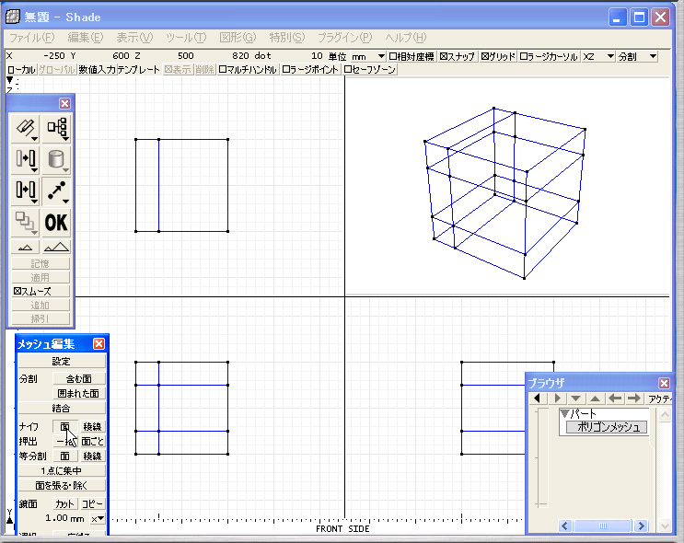Collapse the パート tree node
This screenshot has width=684, height=543.
pos(564,413)
